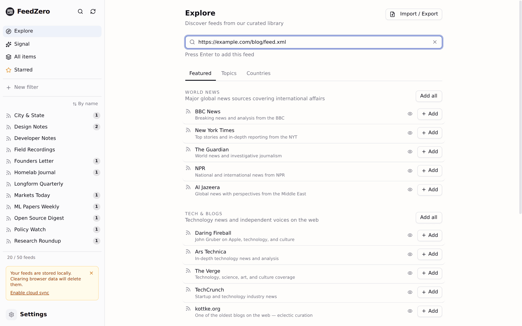Open Explore in the sidebar
The height and width of the screenshot is (326, 522).
[52, 31]
